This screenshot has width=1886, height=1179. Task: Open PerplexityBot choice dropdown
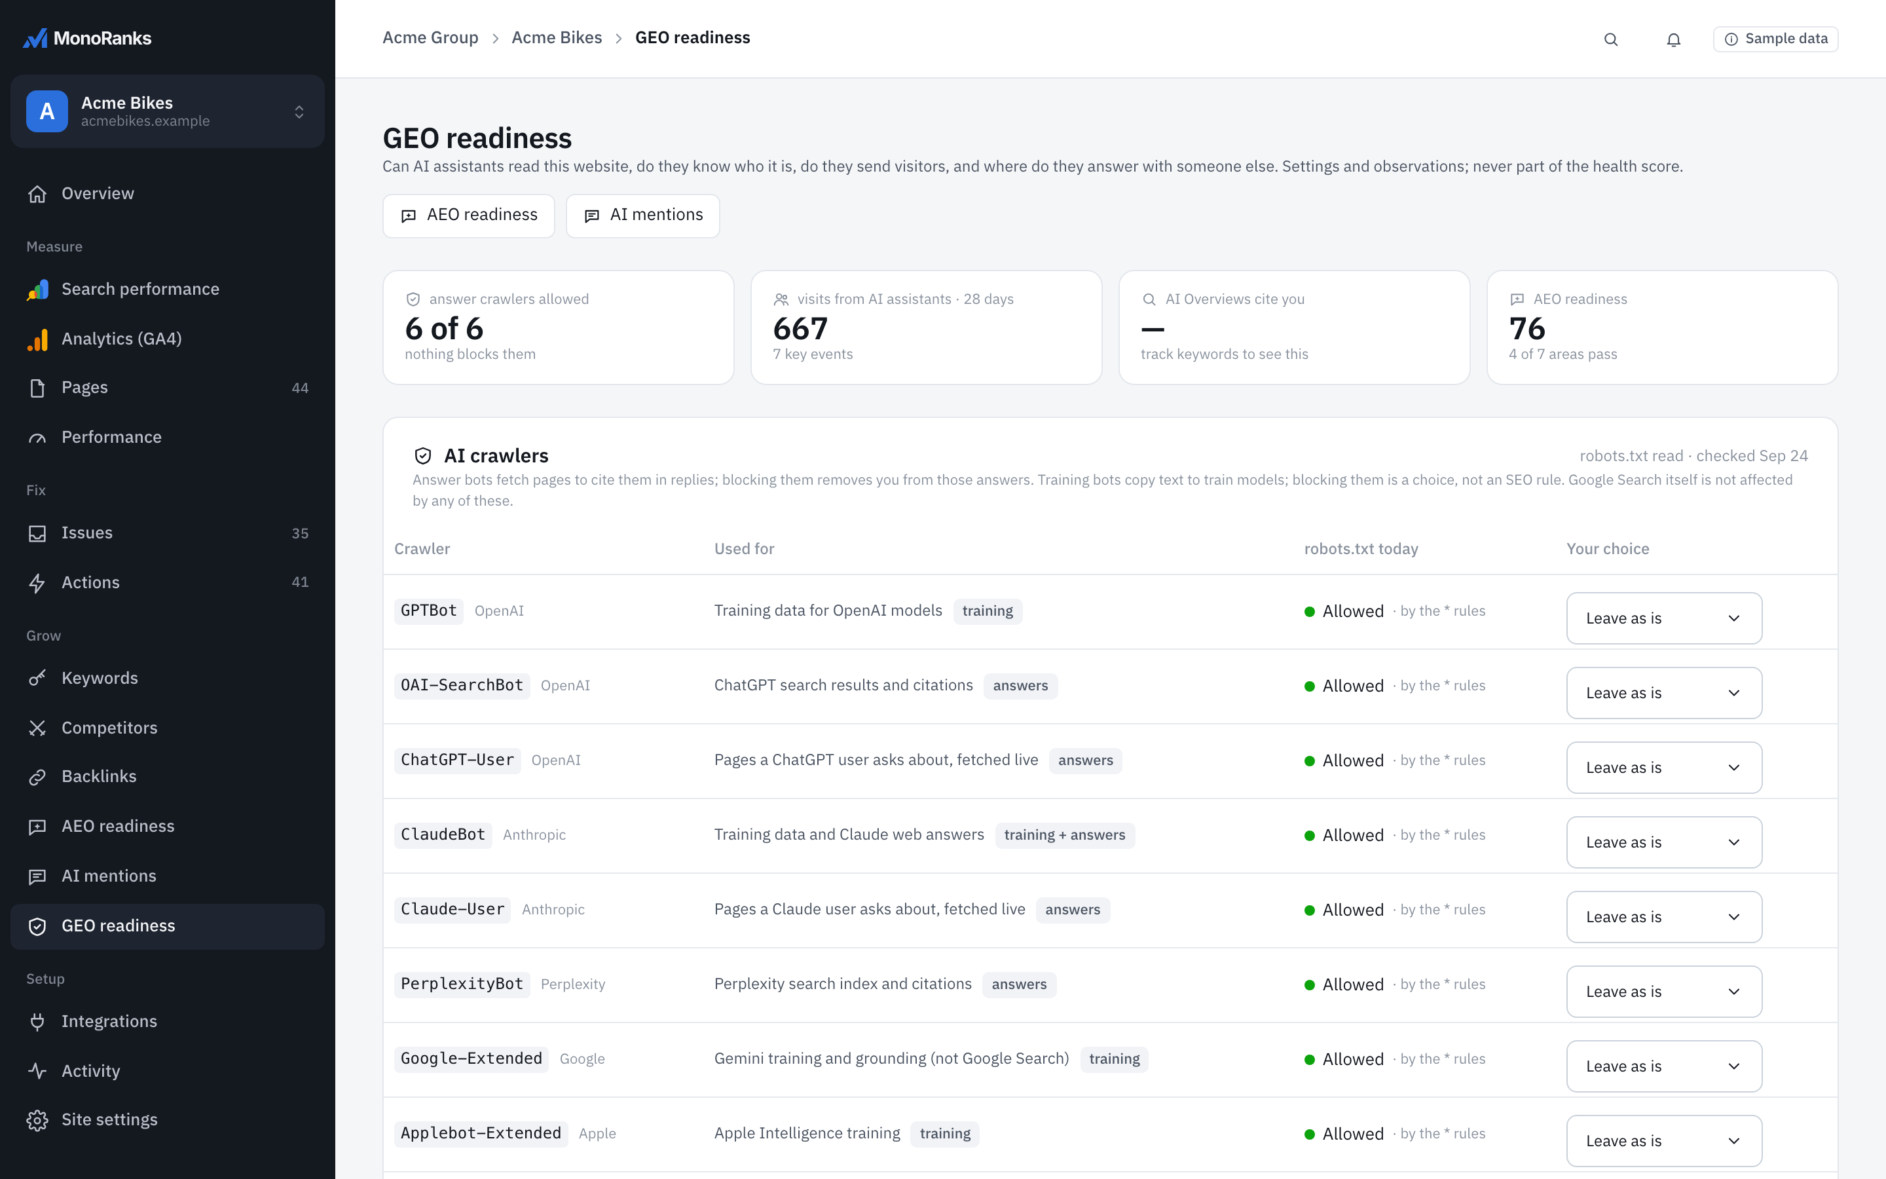(x=1664, y=992)
